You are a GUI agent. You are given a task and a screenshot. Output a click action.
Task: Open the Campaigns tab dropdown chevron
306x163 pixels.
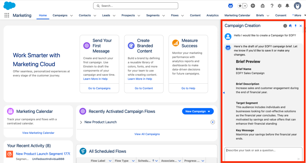[x=71, y=15]
